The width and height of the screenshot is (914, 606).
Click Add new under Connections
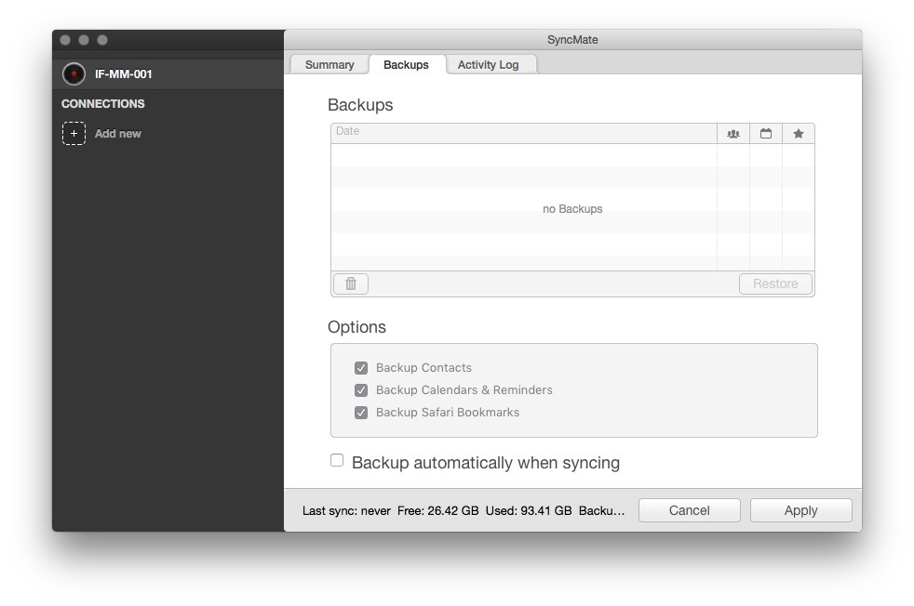117,133
